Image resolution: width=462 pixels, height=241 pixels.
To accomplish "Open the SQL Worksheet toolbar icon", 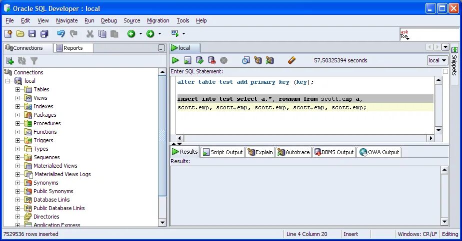I will [x=175, y=33].
